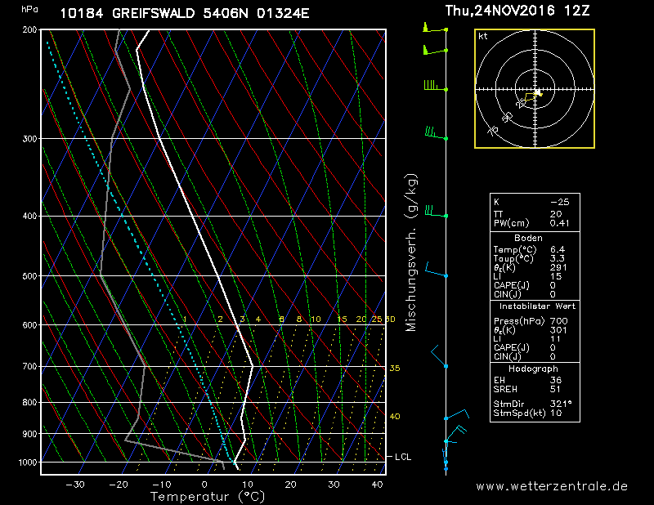Select the blue 500 hPa wind barb

[x=435, y=273]
